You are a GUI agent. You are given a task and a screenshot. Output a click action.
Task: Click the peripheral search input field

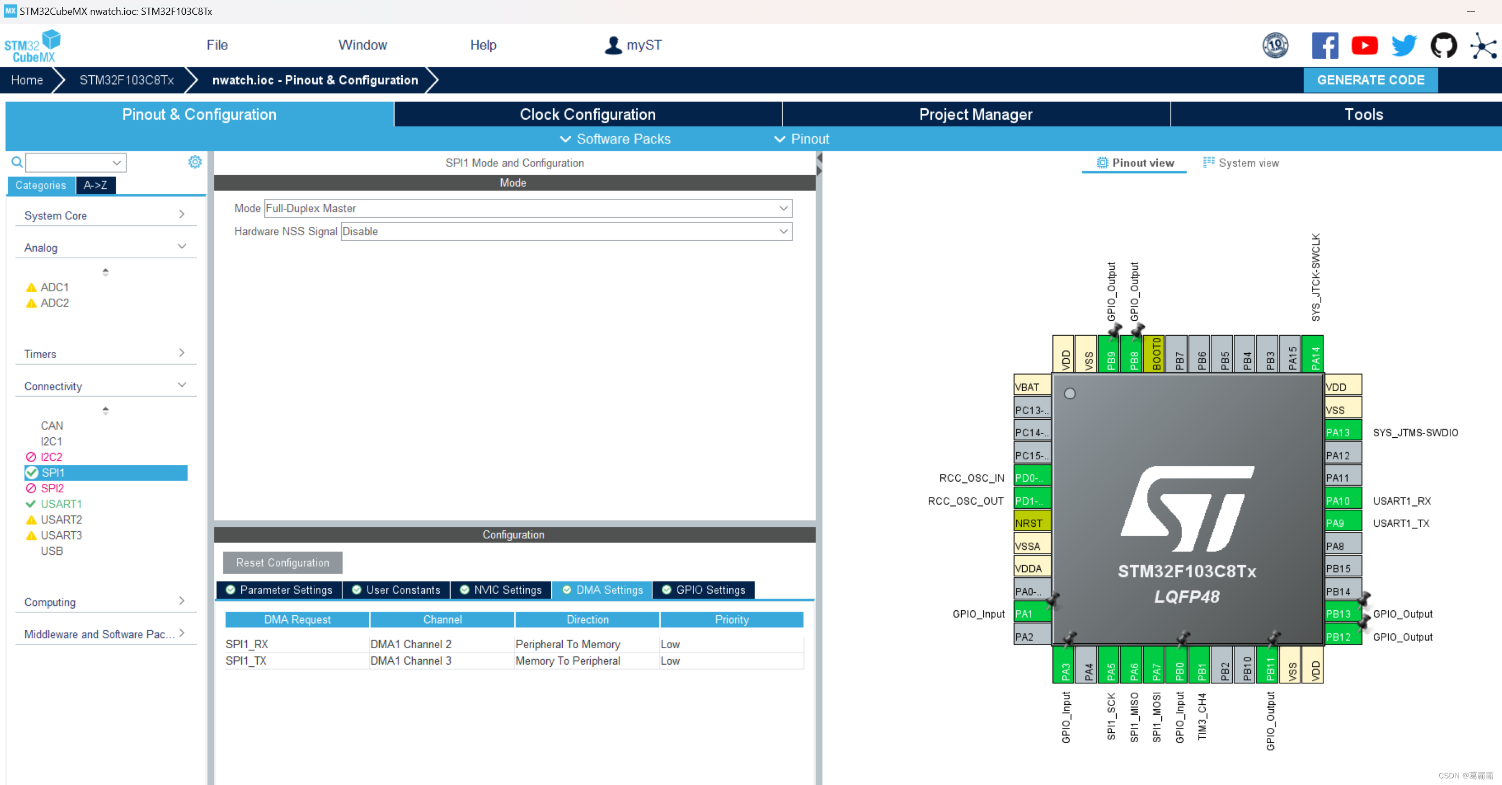(x=76, y=162)
